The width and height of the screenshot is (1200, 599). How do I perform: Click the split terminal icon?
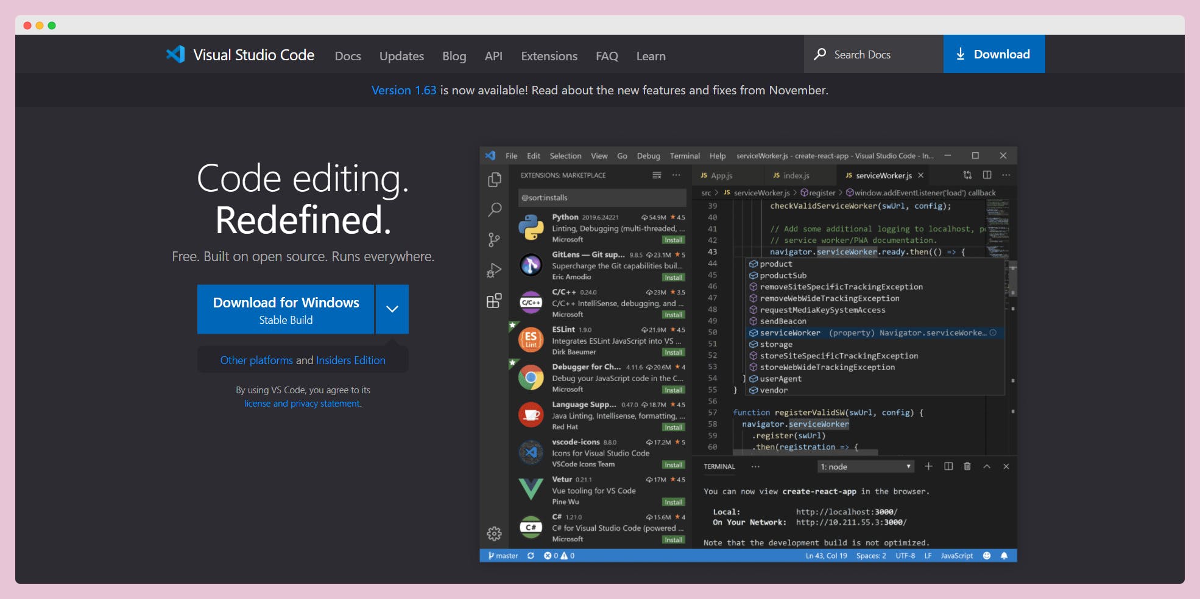[948, 466]
